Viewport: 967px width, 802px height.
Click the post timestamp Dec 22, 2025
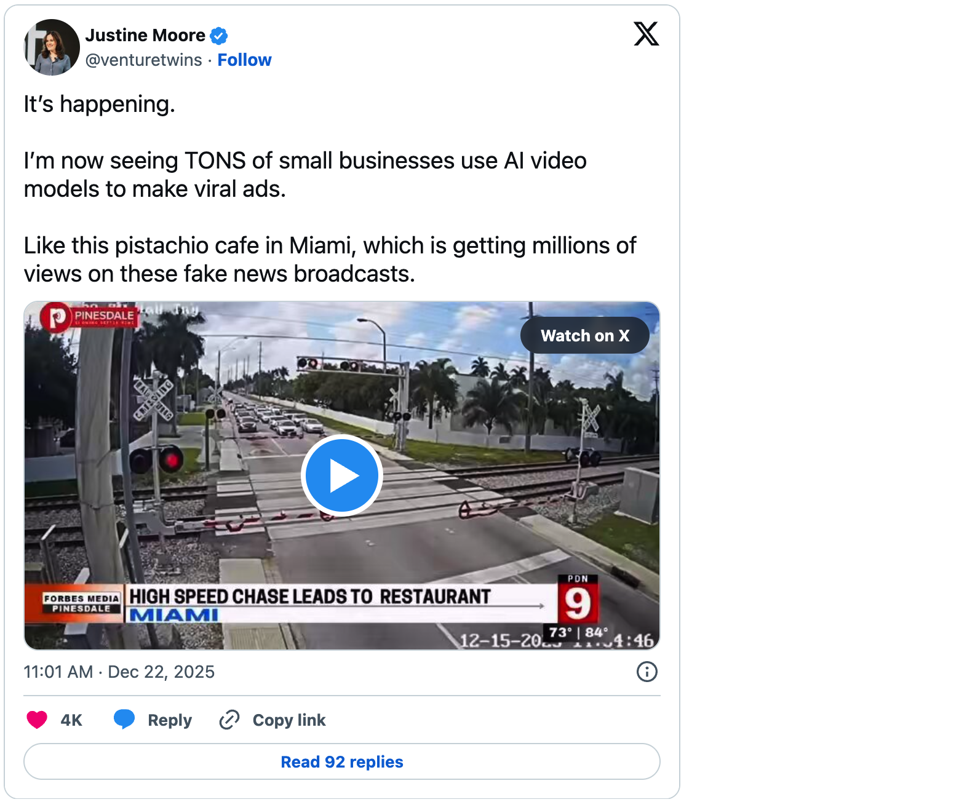click(119, 672)
